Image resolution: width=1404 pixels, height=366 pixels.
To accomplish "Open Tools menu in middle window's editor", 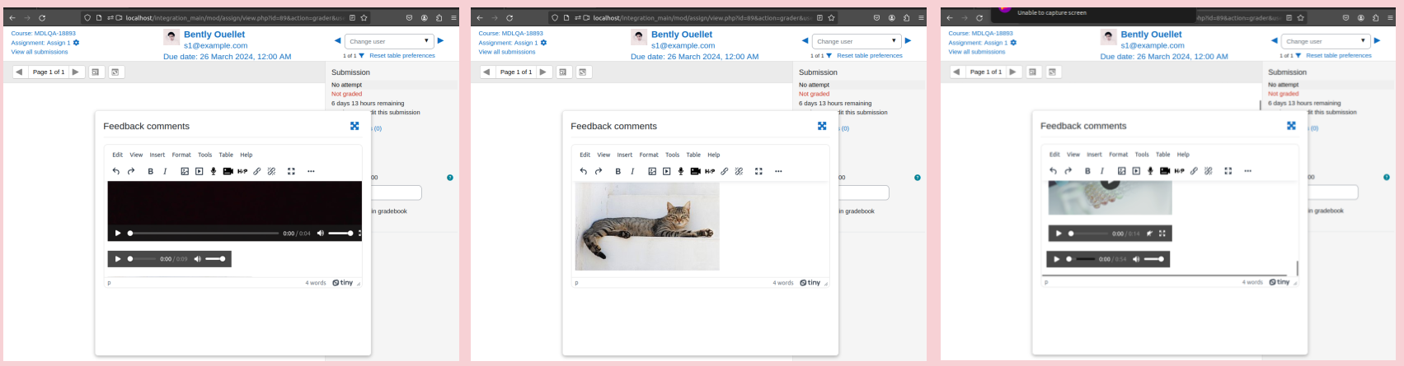I will tap(673, 155).
